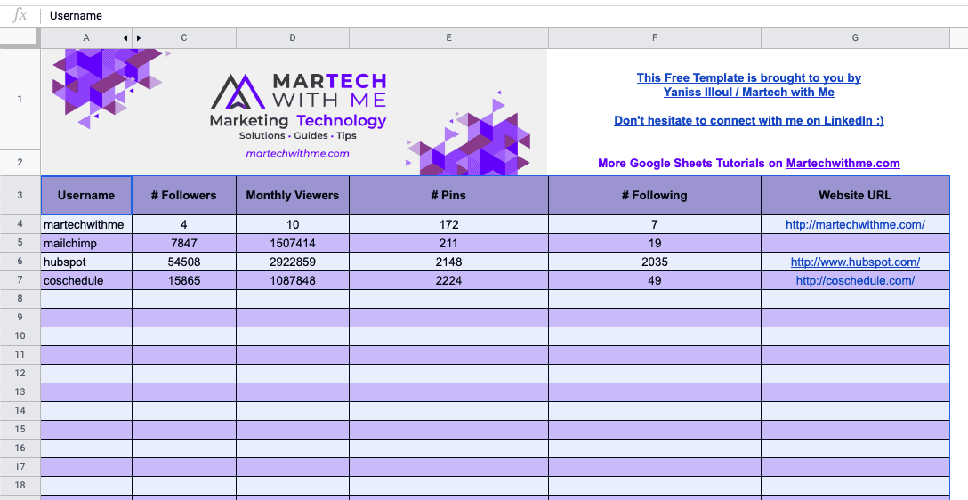Image resolution: width=968 pixels, height=500 pixels.
Task: Open http://martechwithme.com/ website link
Action: coord(855,225)
